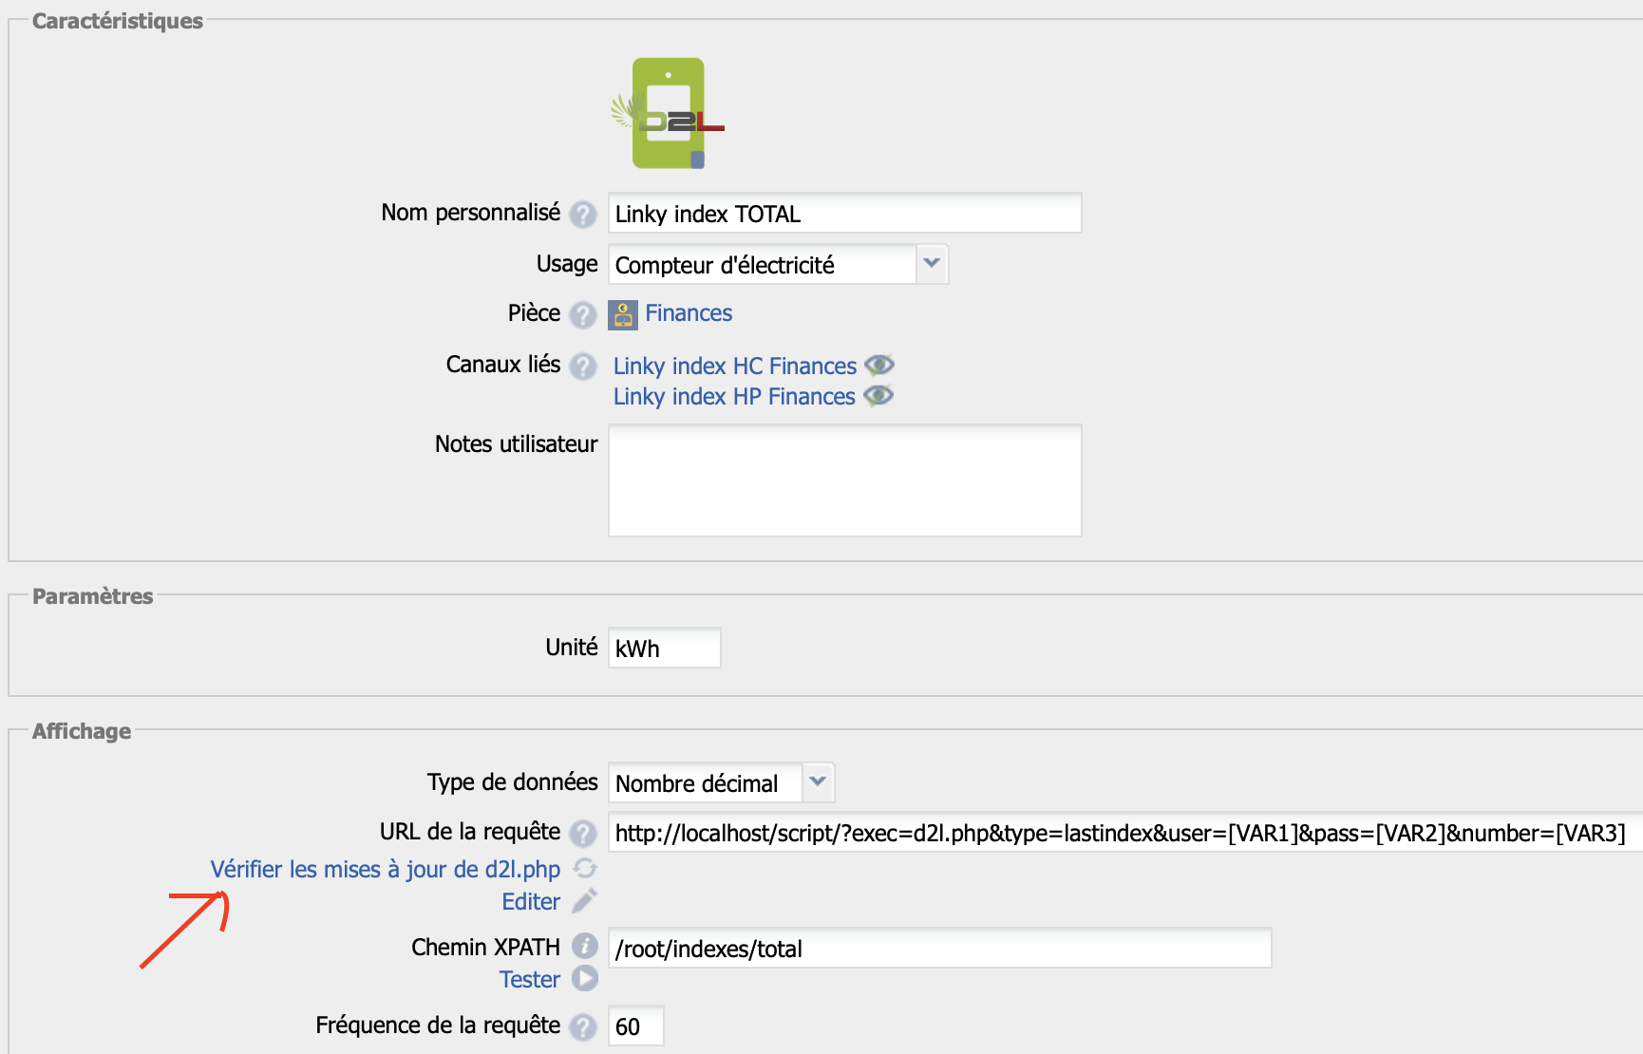Open the Linky index HC Finances link

tap(734, 366)
